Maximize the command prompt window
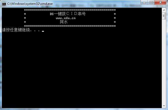 pyautogui.click(x=151, y=2)
